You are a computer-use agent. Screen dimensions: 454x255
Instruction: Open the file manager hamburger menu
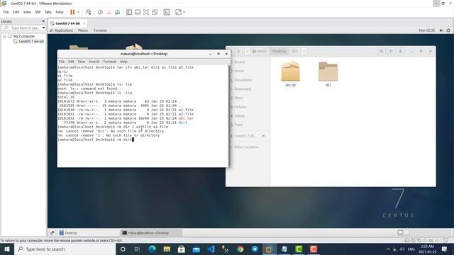[x=400, y=51]
